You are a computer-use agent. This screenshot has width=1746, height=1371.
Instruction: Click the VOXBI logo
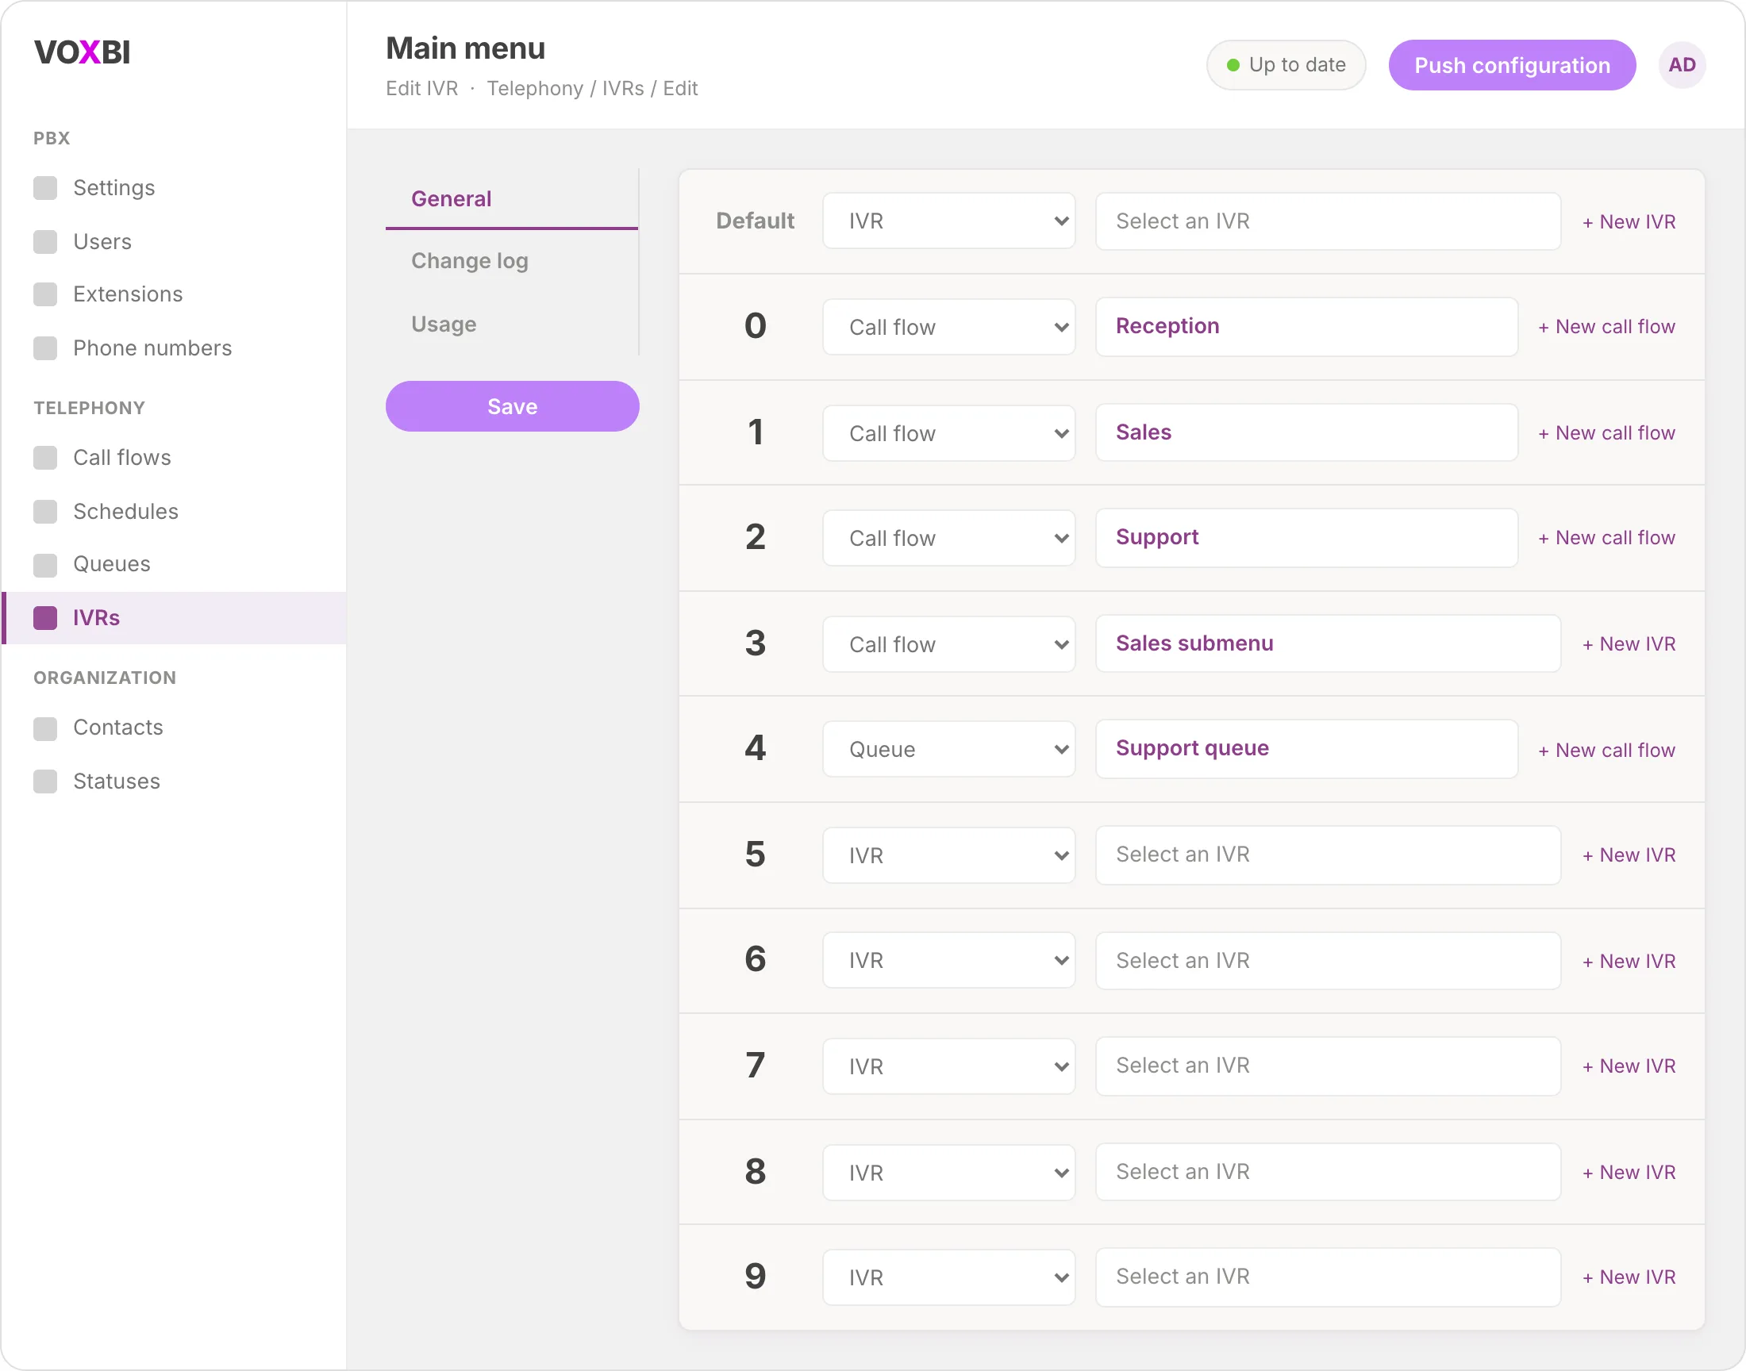(82, 52)
